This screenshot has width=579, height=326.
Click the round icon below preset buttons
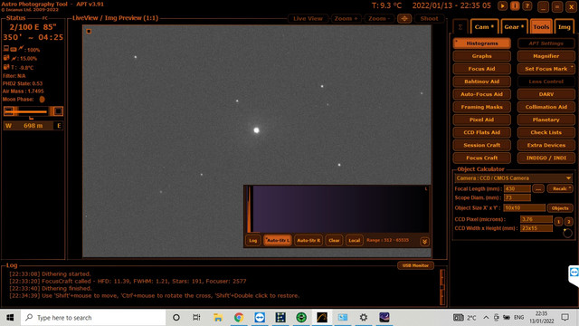(567, 233)
